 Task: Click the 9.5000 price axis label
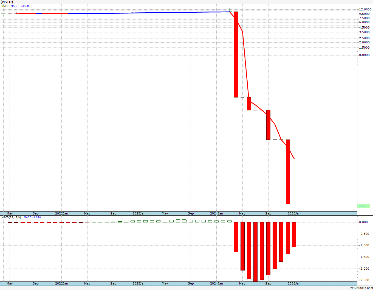(364, 14)
